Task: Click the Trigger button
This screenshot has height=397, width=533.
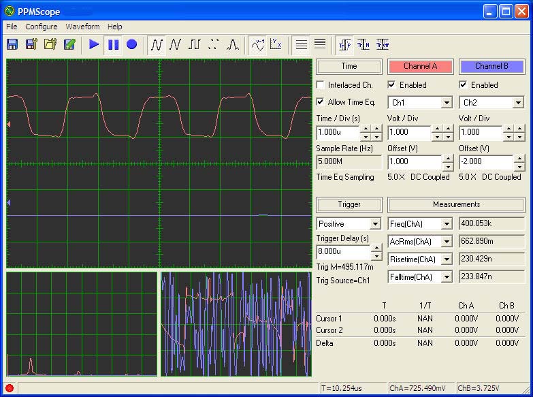Action: [x=349, y=204]
